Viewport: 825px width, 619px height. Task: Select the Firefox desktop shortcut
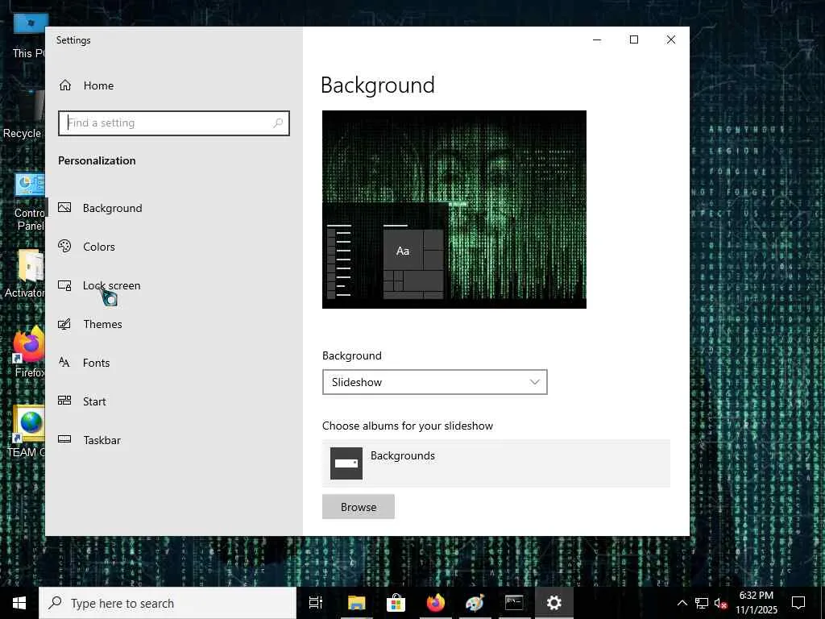(28, 351)
